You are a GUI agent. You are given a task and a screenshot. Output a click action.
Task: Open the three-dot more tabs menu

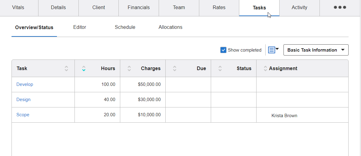click(340, 8)
